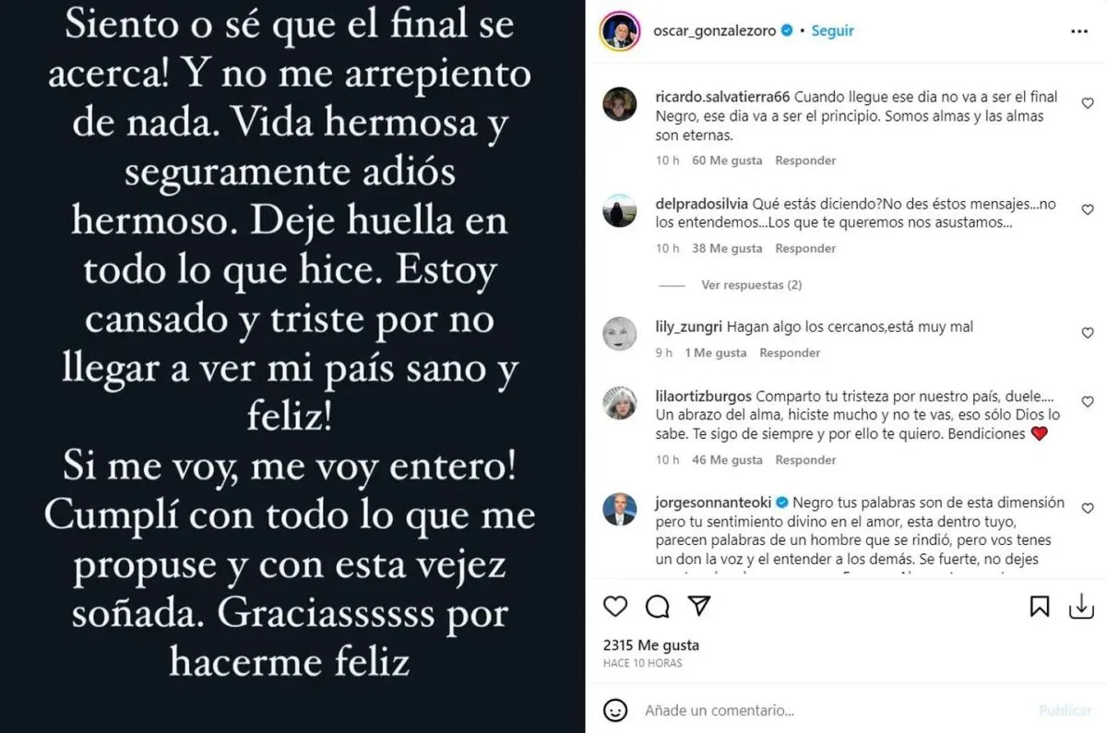Download the post using the download arrow icon
The width and height of the screenshot is (1107, 733).
1080,606
